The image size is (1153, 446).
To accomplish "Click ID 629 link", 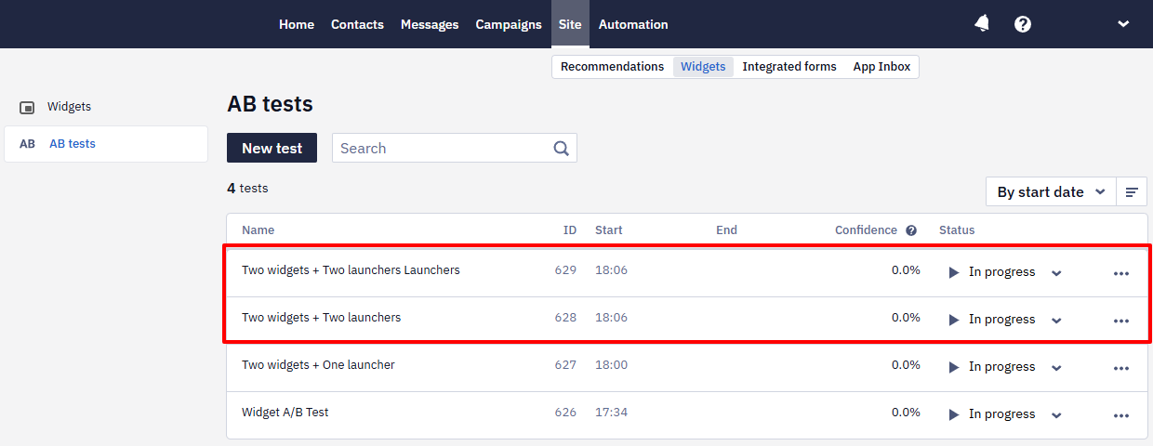I will [x=565, y=270].
